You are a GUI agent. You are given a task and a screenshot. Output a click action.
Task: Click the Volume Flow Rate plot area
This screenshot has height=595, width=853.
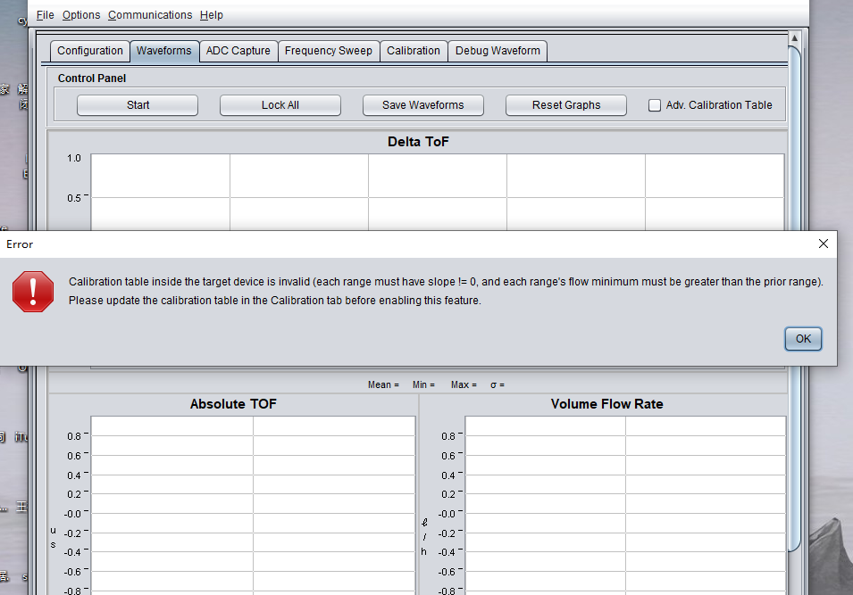pos(625,505)
